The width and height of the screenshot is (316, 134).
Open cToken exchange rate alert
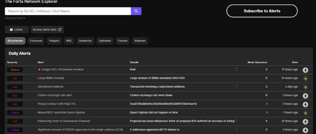(55, 95)
